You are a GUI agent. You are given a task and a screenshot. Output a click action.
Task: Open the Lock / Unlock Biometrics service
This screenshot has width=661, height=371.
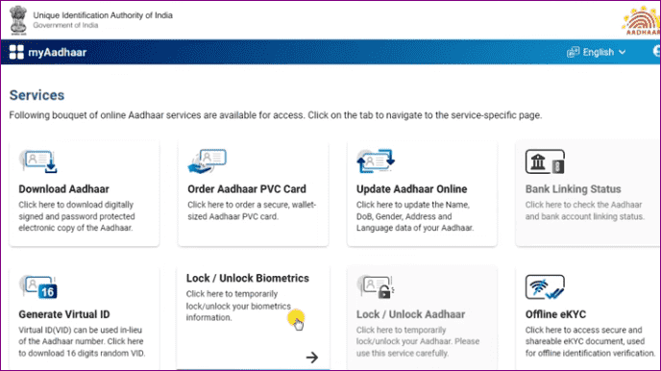(x=253, y=317)
